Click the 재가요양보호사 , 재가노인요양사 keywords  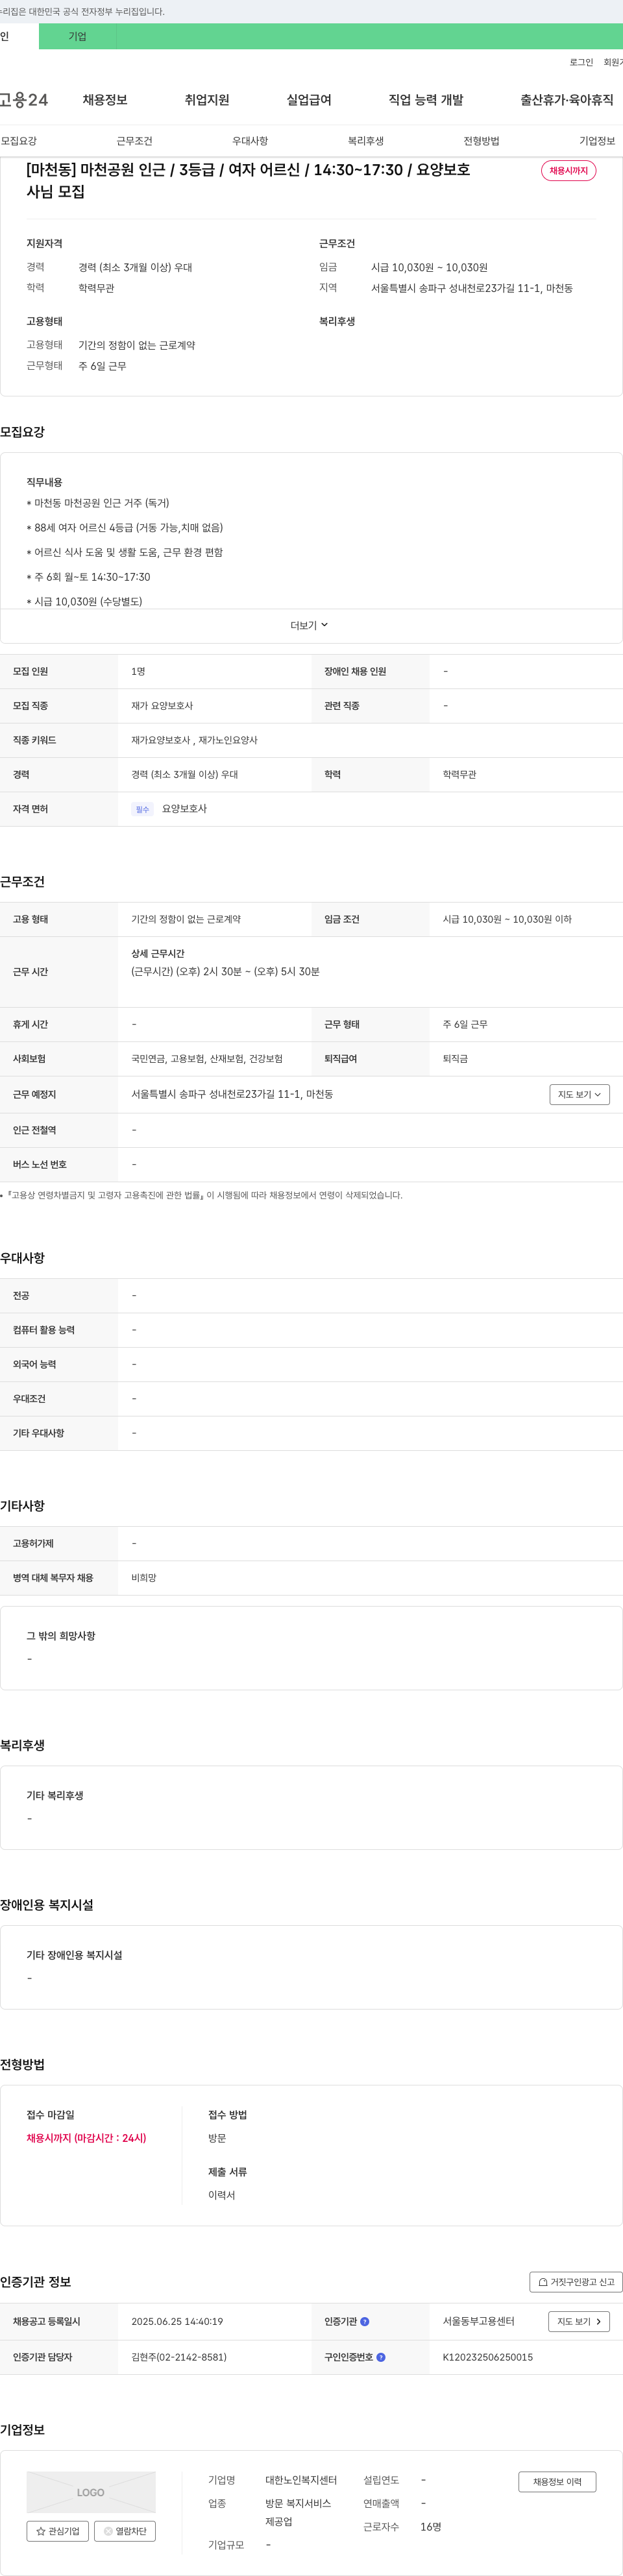[x=194, y=740]
